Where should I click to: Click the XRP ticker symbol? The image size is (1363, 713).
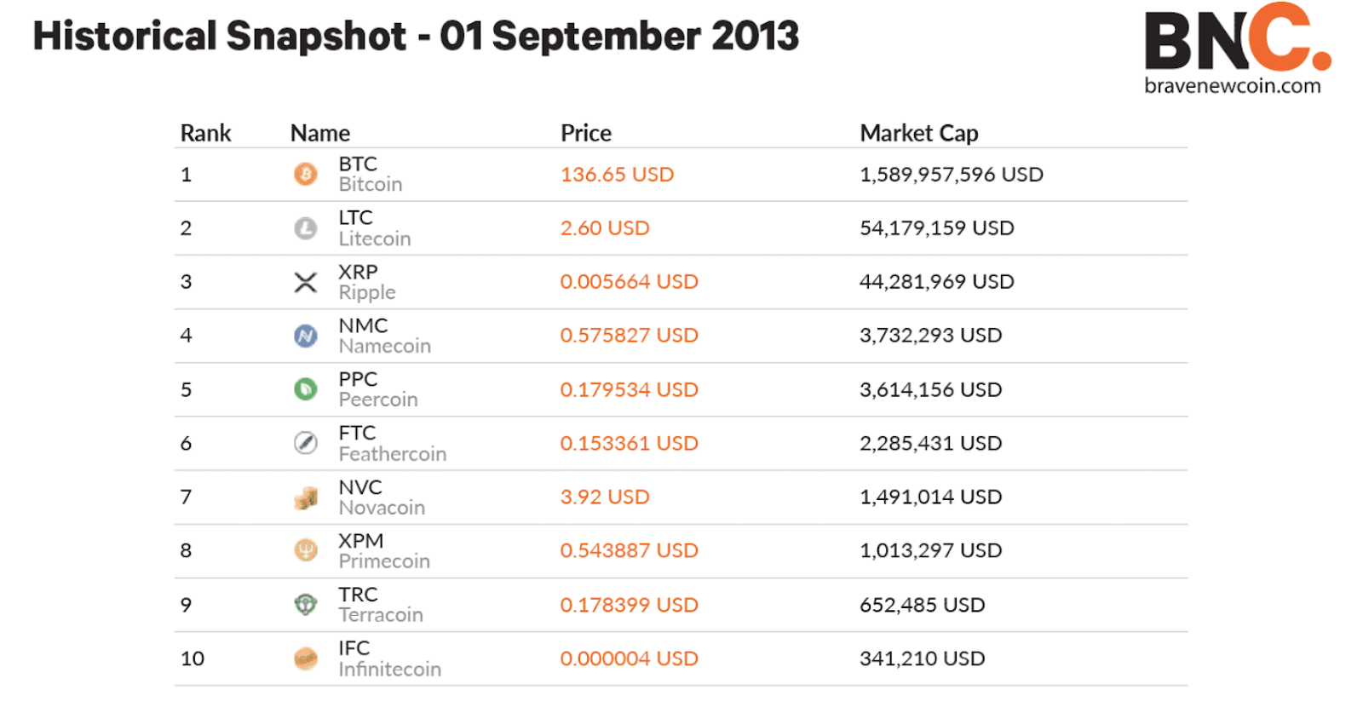358,272
